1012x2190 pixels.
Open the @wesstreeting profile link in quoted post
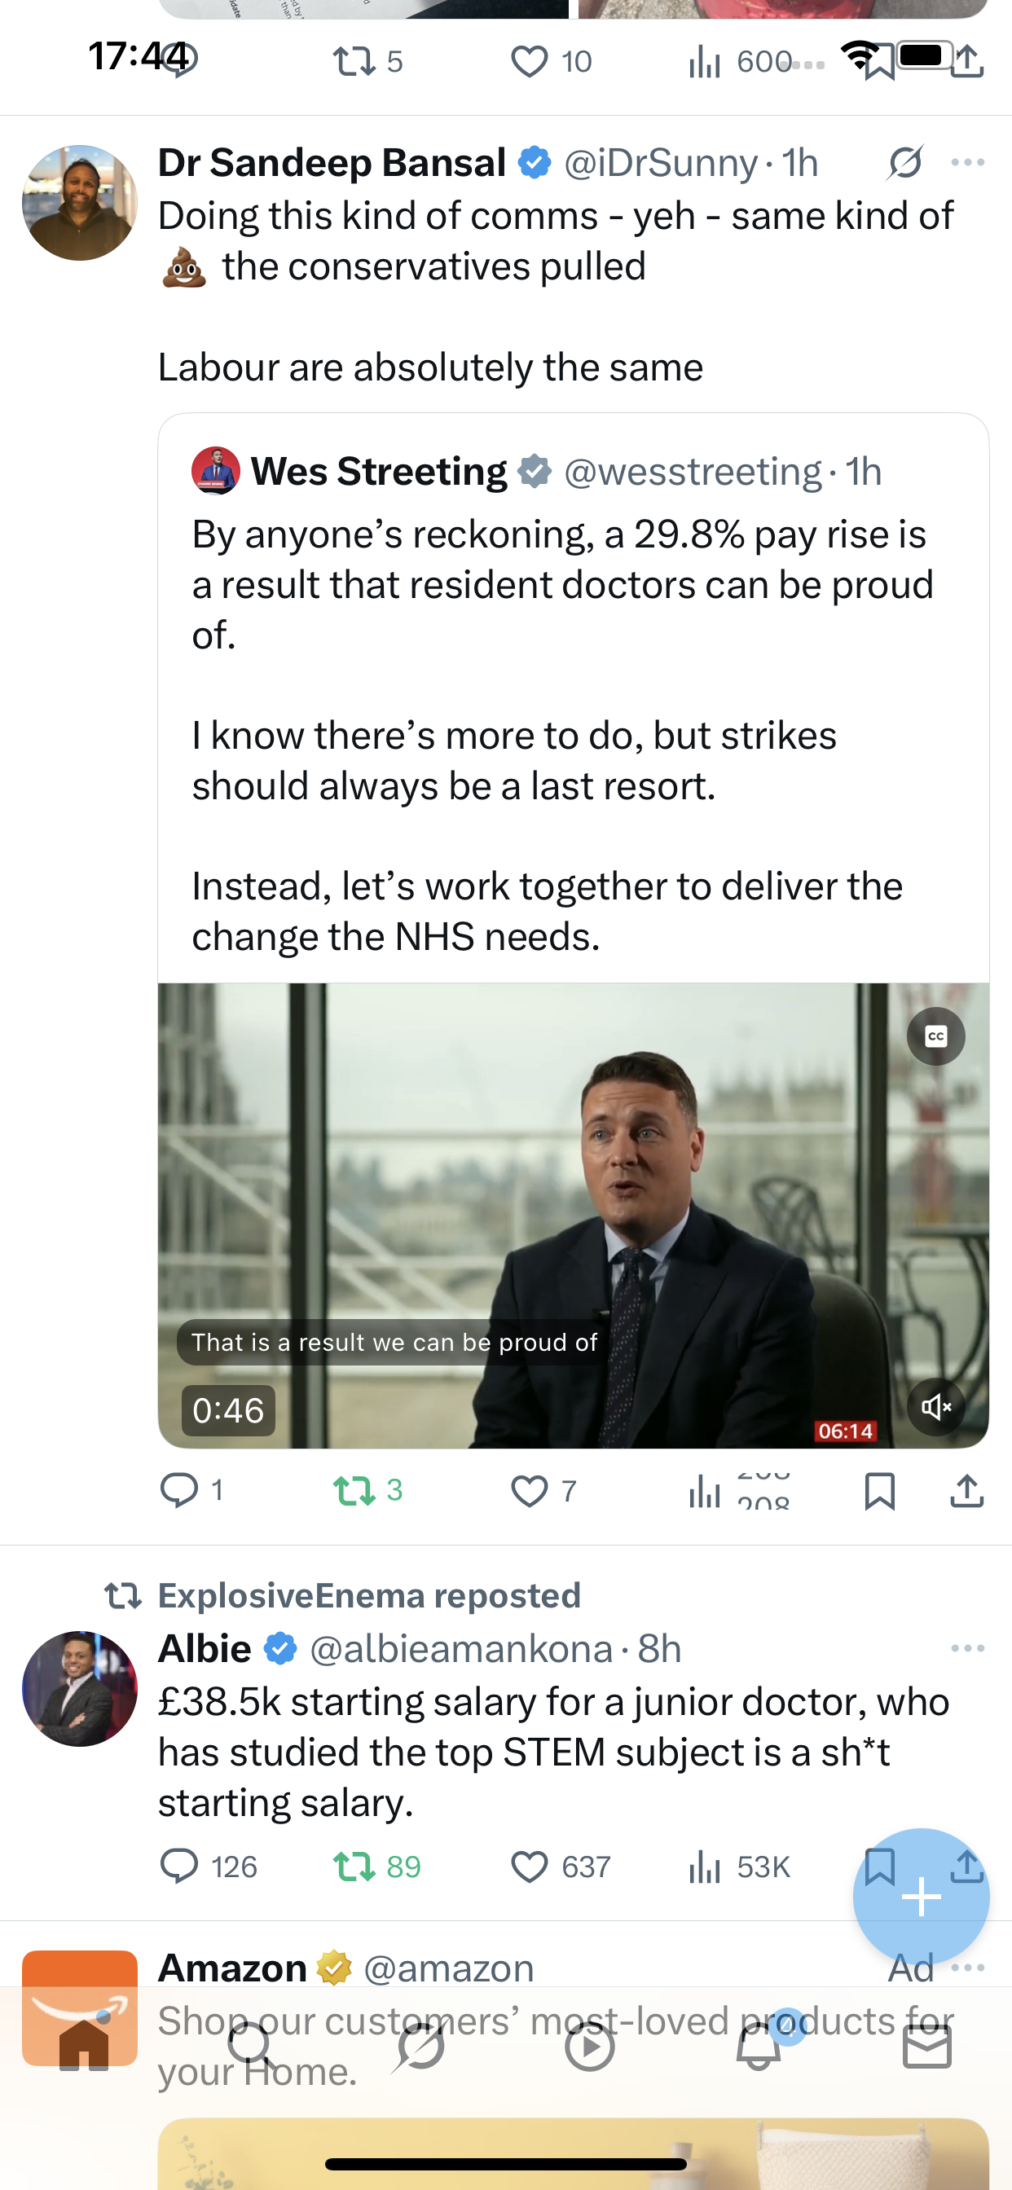click(693, 471)
